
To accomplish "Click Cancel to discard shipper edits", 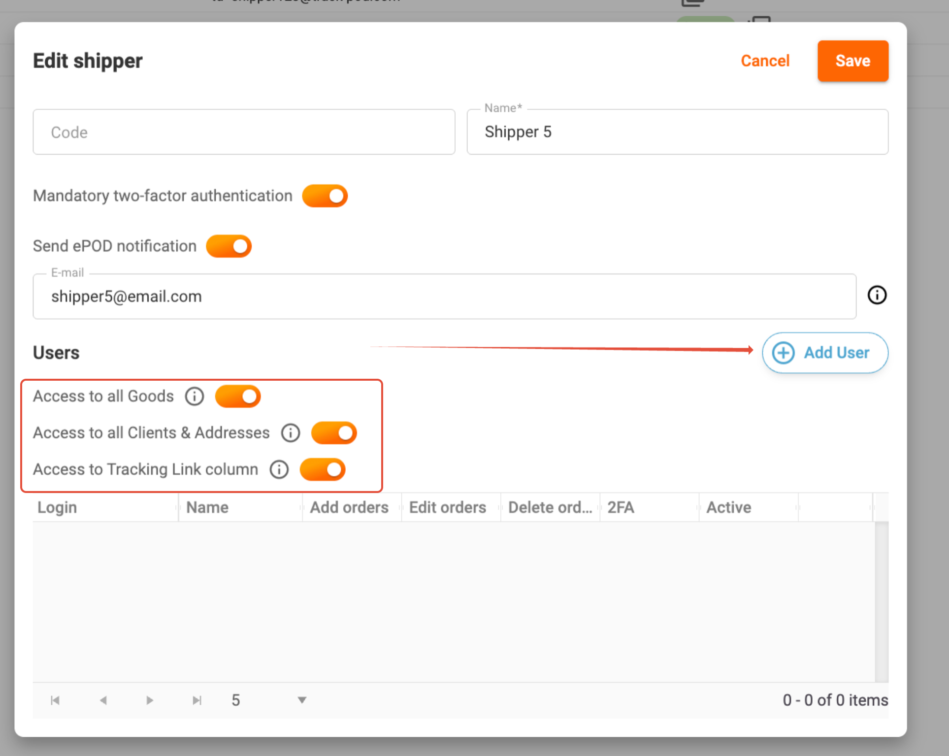I will tap(765, 61).
